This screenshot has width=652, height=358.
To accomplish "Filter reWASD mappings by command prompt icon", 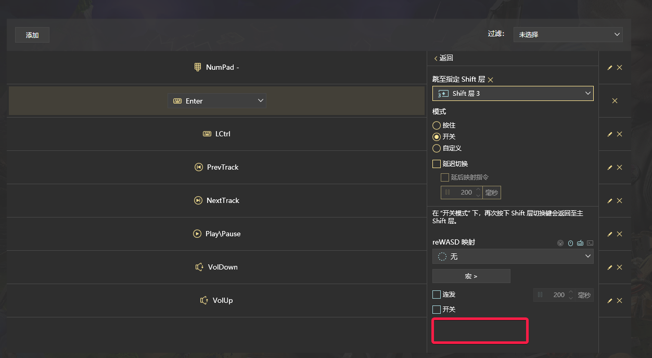I will click(x=590, y=243).
